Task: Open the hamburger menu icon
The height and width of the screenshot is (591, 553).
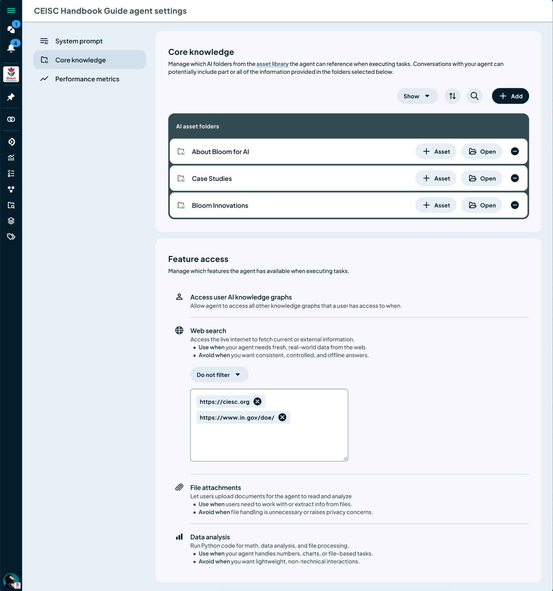Action: [x=11, y=11]
